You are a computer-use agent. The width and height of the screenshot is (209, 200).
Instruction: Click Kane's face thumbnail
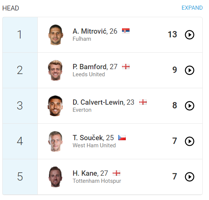(56, 177)
